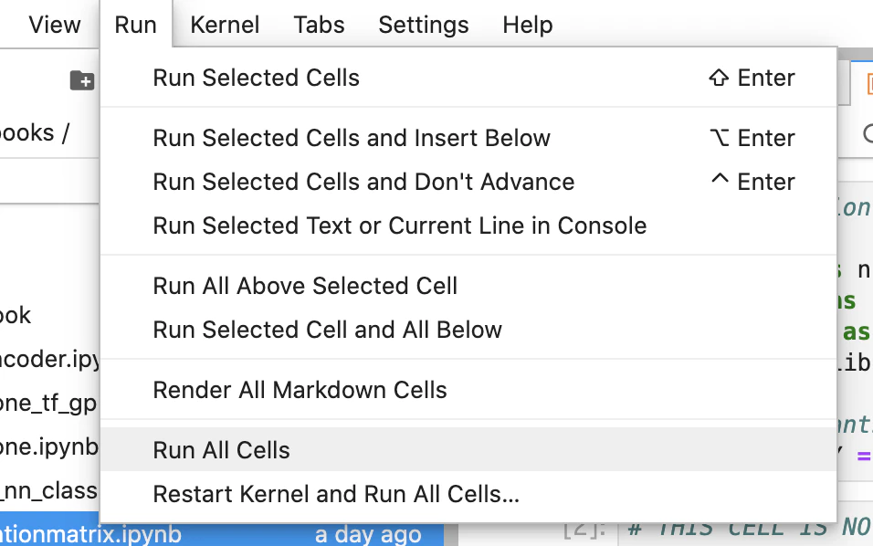The image size is (873, 546).
Task: Open the Help menu
Action: point(528,25)
